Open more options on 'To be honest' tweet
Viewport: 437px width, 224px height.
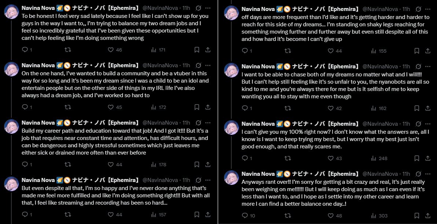pos(208,8)
